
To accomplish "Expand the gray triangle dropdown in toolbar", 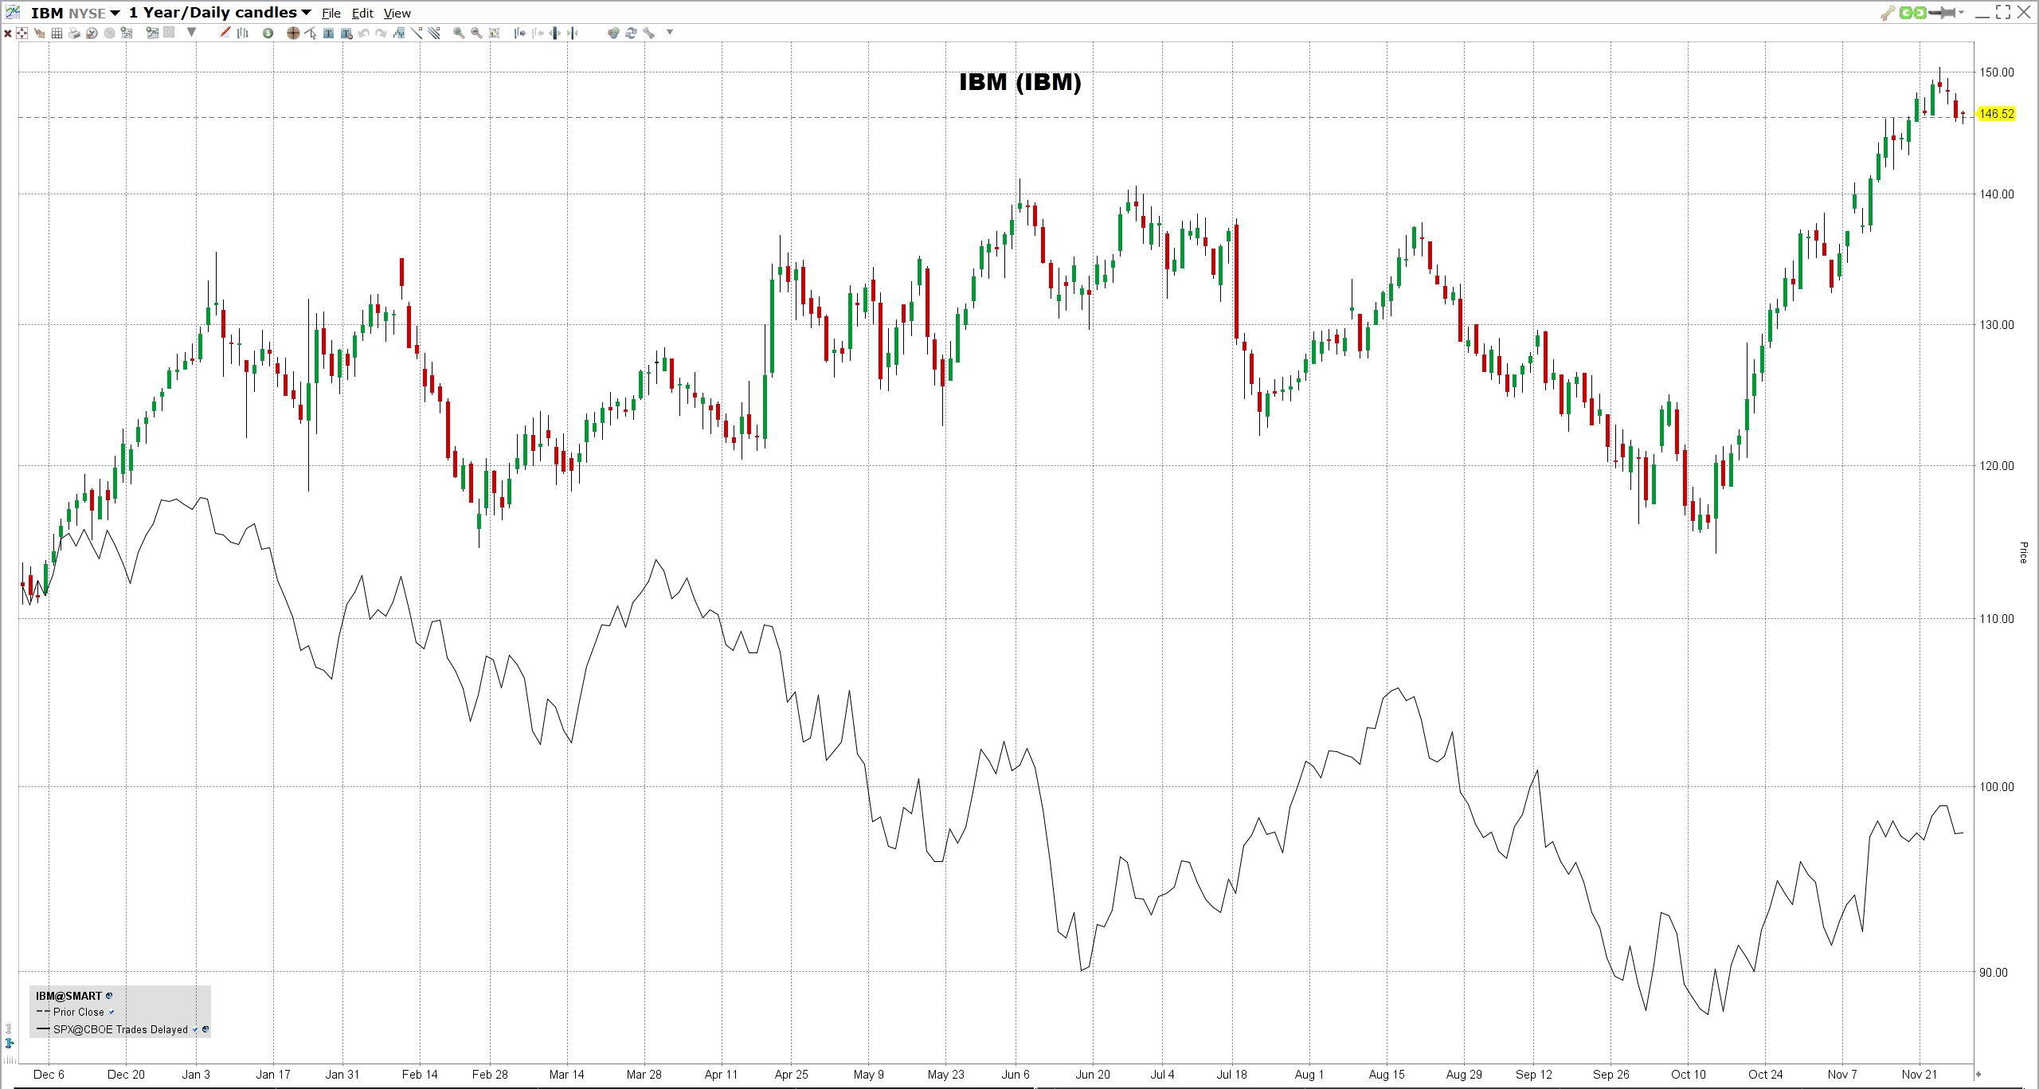I will click(x=191, y=32).
